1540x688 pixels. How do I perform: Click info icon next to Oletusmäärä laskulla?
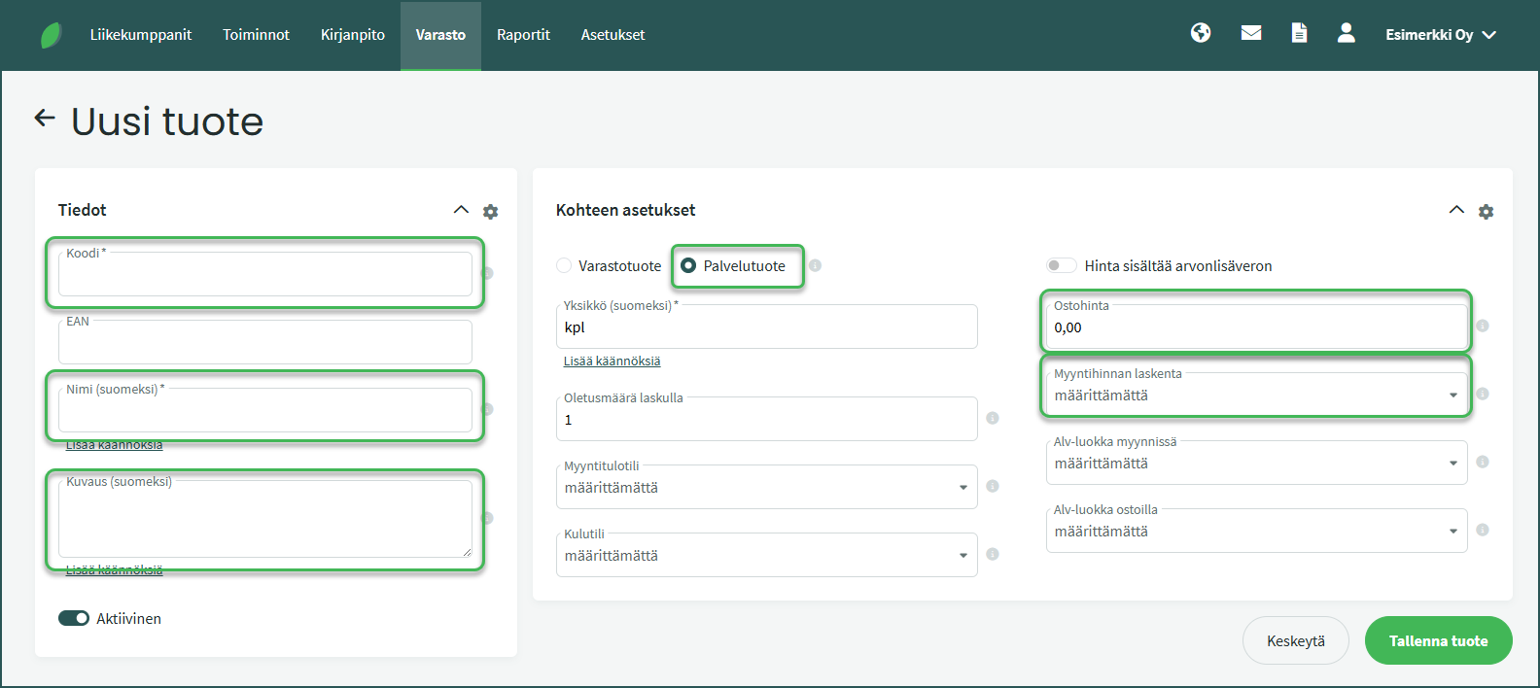coord(993,418)
